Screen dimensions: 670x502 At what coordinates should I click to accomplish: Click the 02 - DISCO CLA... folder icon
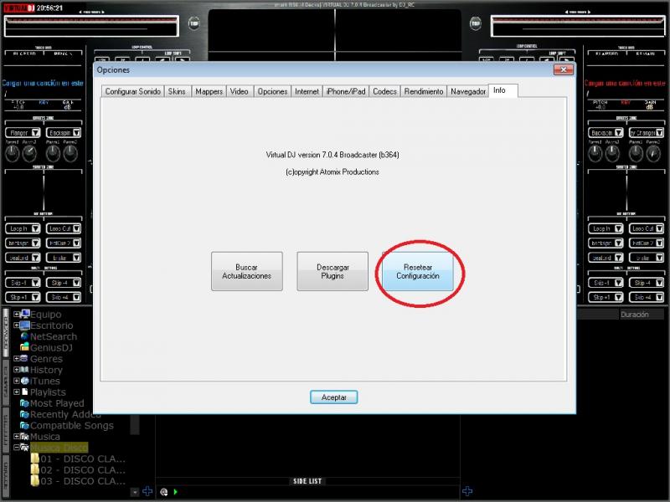click(x=34, y=470)
